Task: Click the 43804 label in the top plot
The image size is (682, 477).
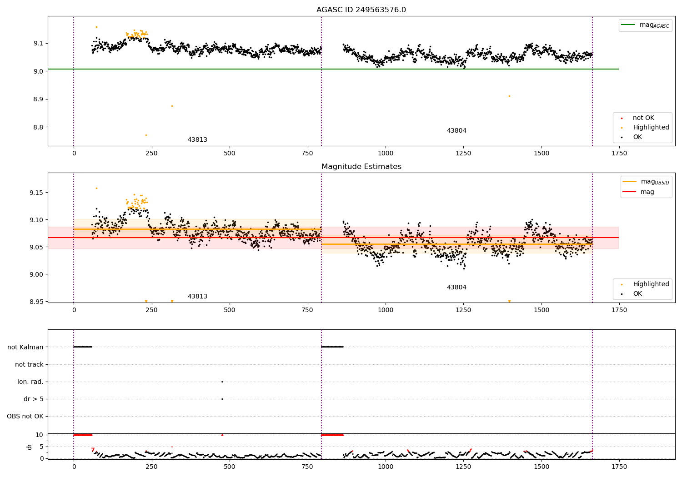Action: pos(456,131)
